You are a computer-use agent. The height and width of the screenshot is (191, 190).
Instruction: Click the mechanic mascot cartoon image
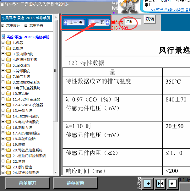tap(128, 7)
